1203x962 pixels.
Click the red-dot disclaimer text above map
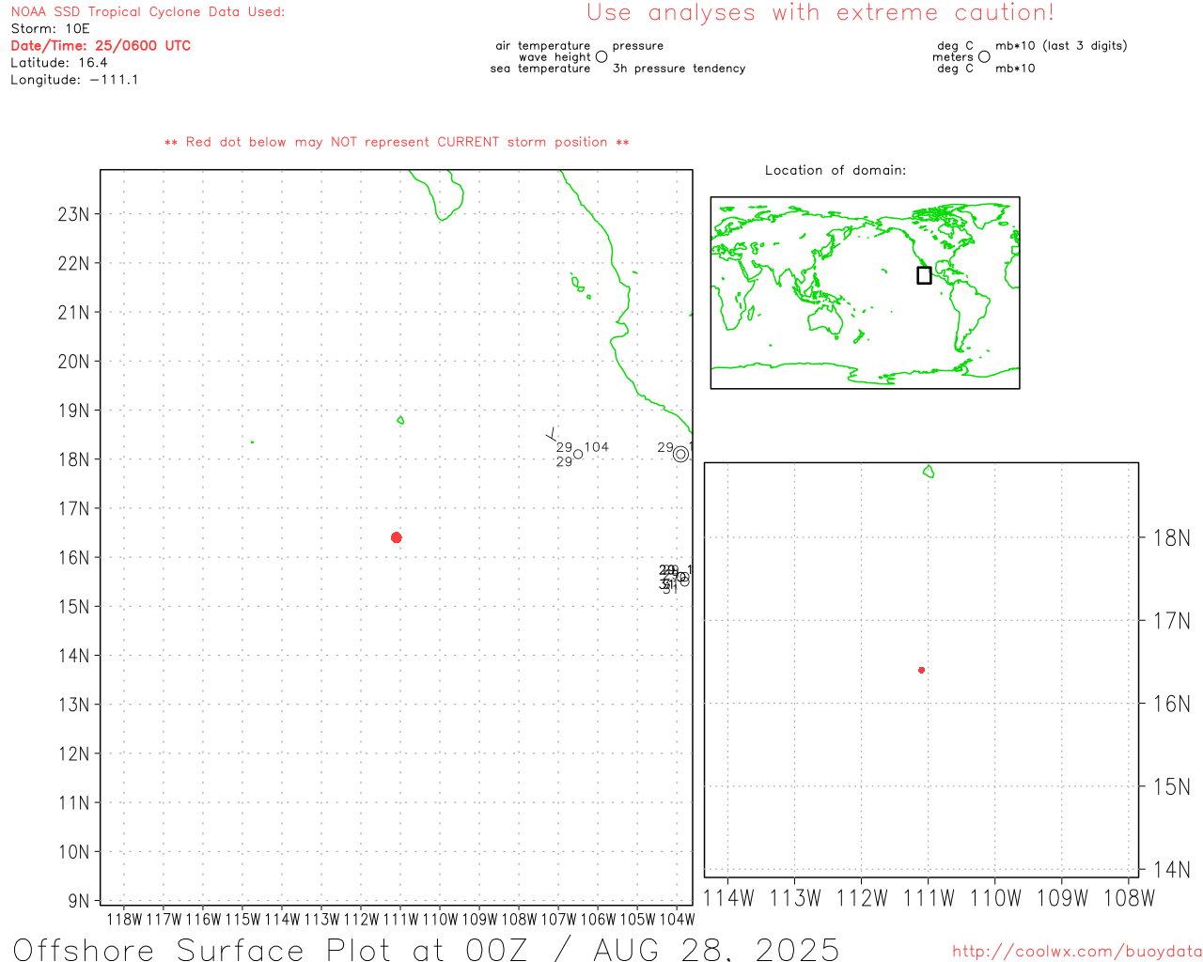[397, 143]
